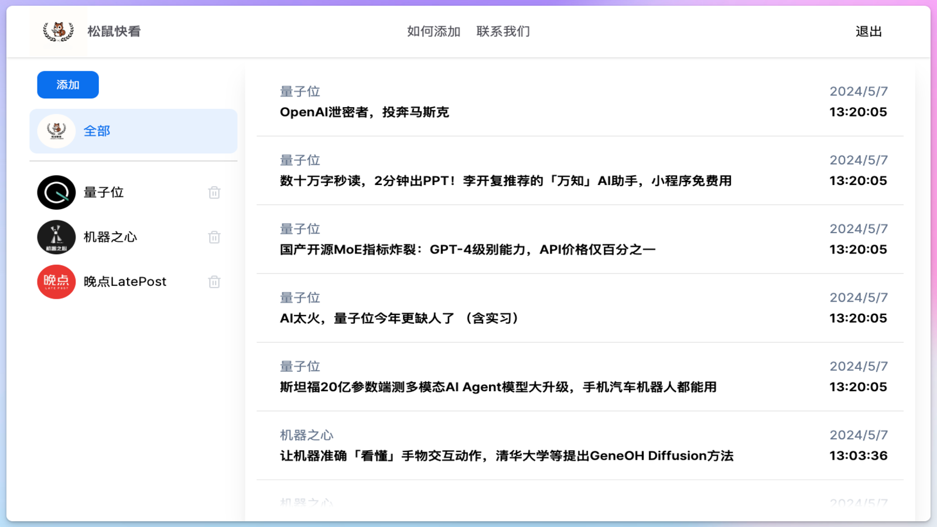Click the squirrel logo in the header

pyautogui.click(x=58, y=32)
